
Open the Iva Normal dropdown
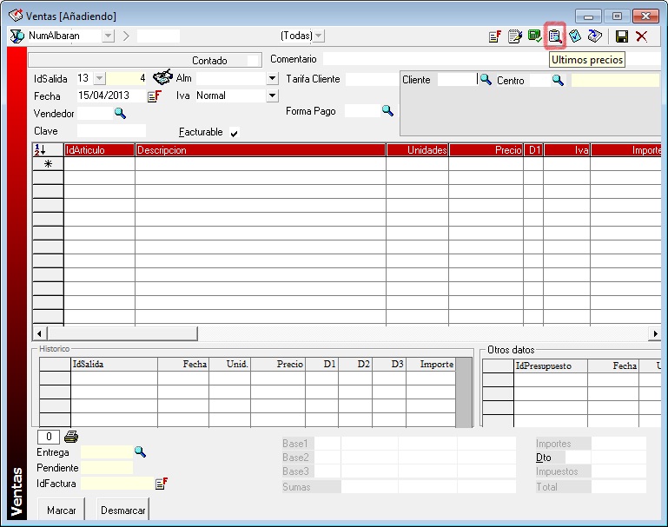272,96
